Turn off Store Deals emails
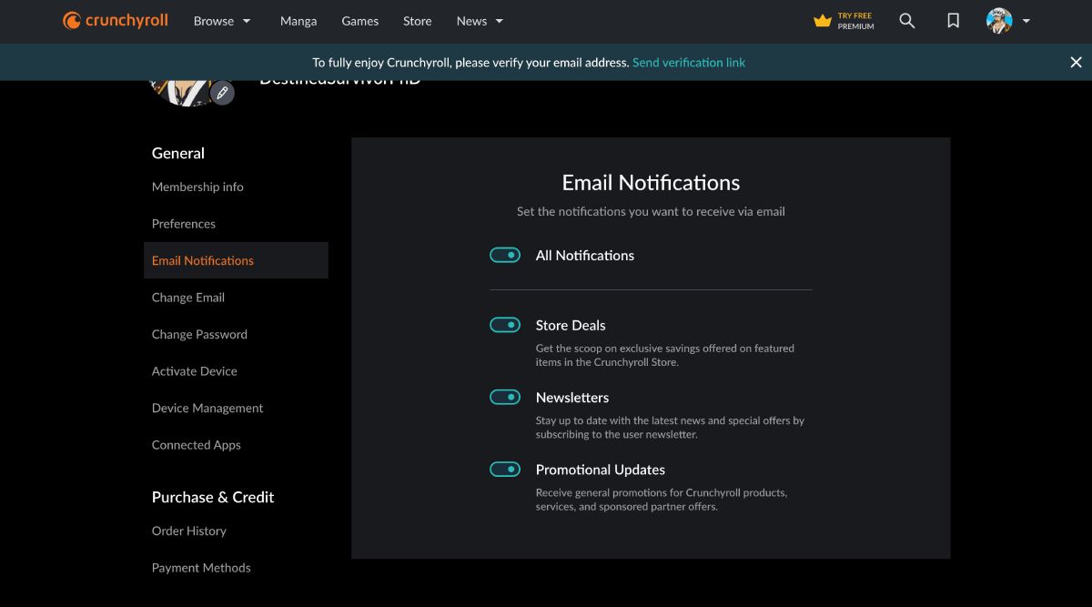The image size is (1092, 607). (x=504, y=325)
